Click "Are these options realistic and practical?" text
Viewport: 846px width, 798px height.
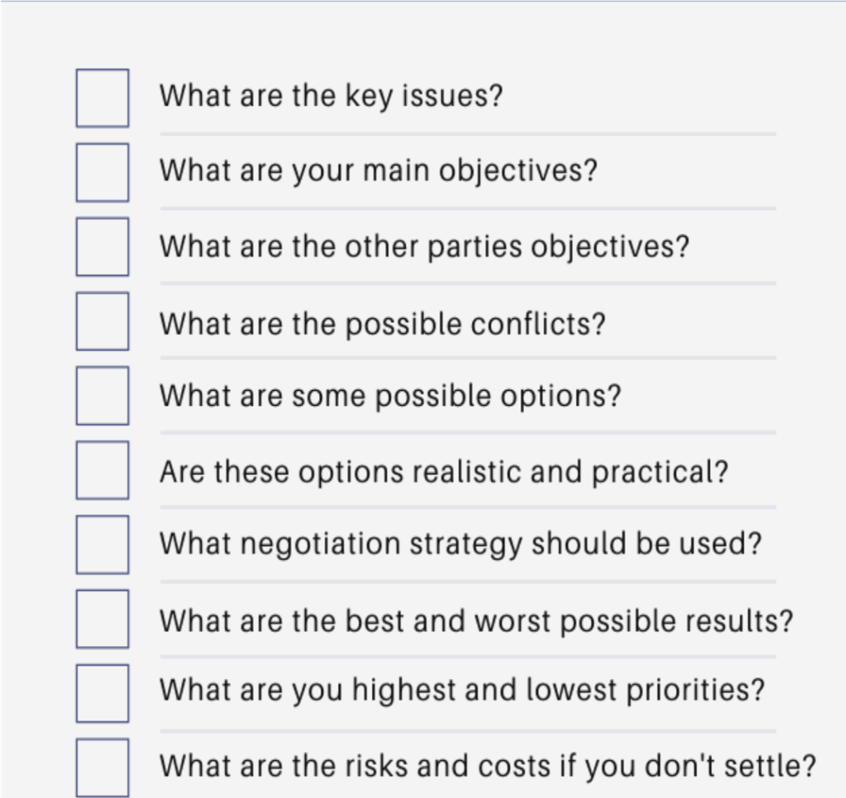point(444,472)
